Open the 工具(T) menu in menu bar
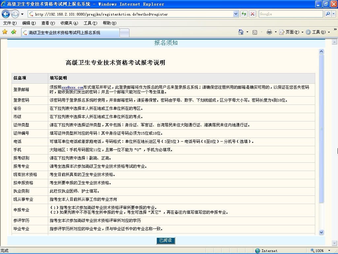 [x=90, y=23]
